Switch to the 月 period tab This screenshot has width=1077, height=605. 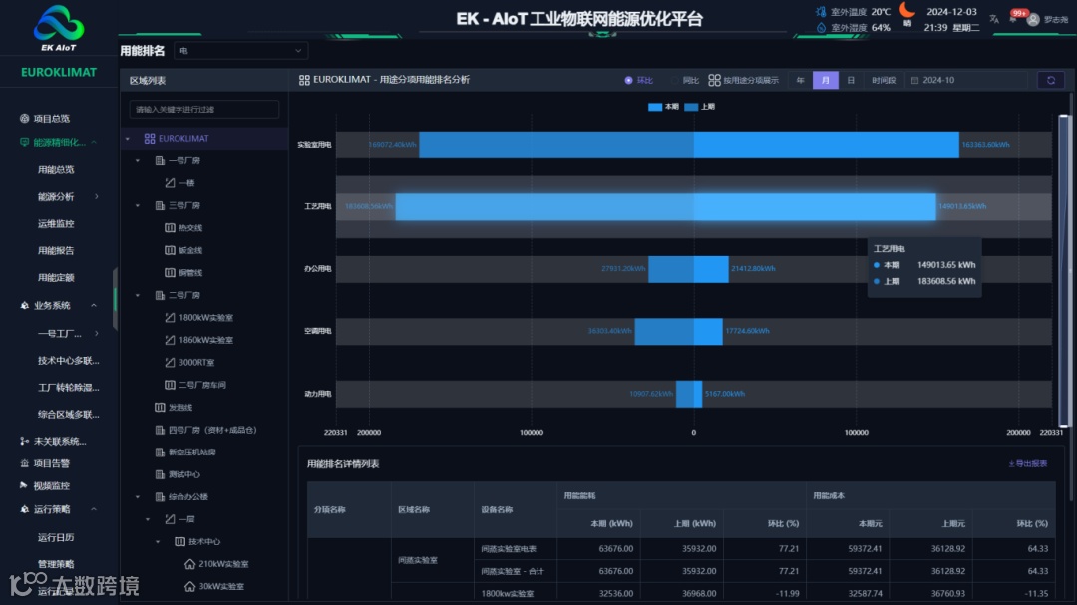point(825,81)
